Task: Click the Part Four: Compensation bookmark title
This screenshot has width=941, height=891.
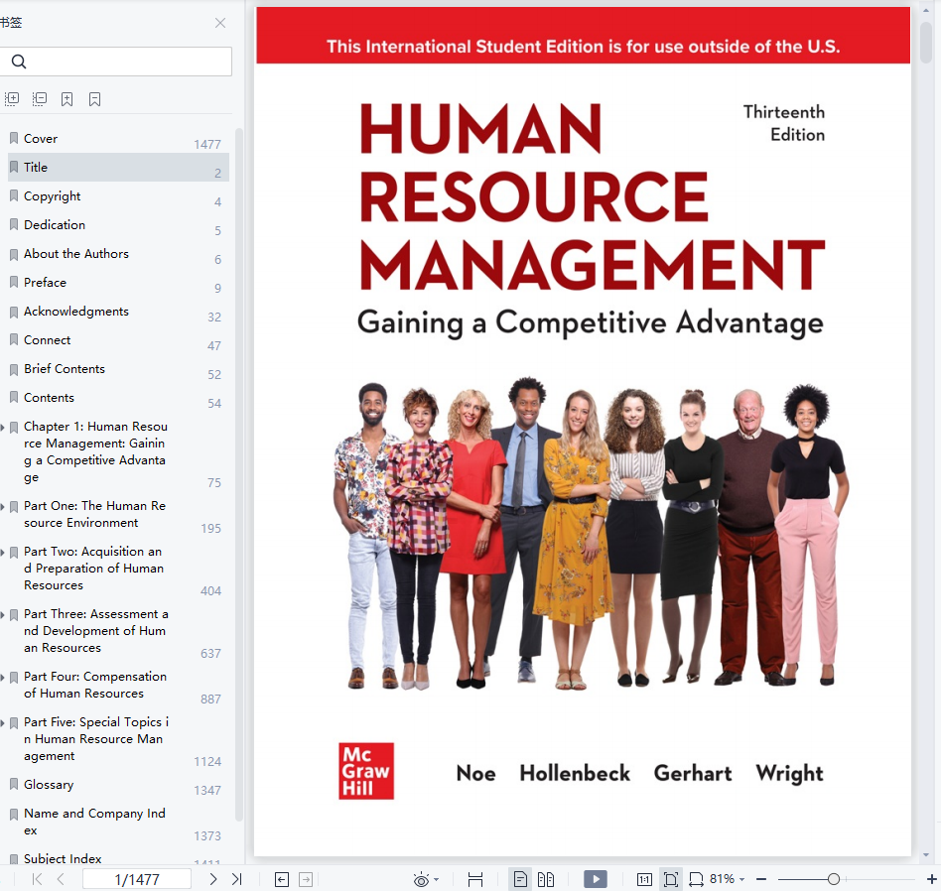Action: click(95, 685)
